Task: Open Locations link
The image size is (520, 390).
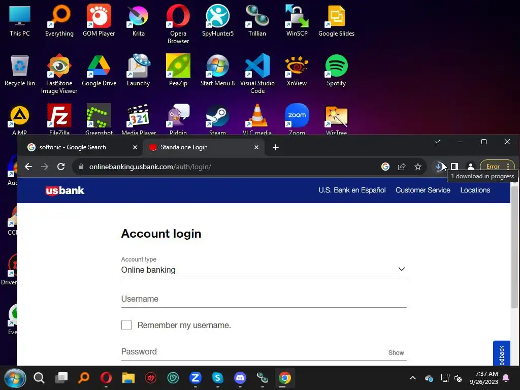Action: [475, 190]
